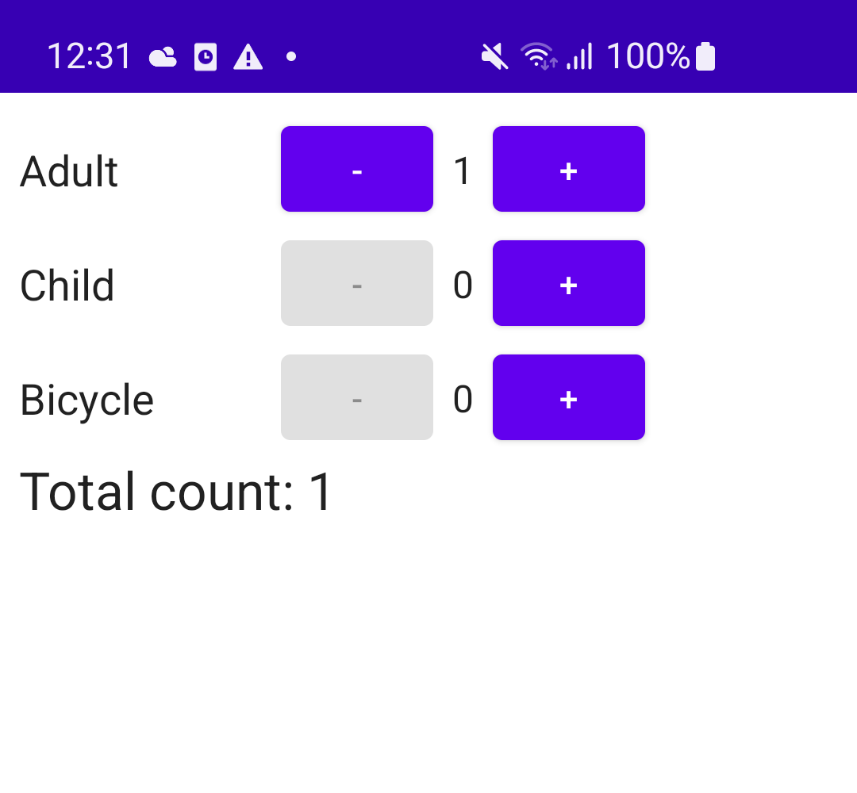Select the Adult label

tap(69, 171)
